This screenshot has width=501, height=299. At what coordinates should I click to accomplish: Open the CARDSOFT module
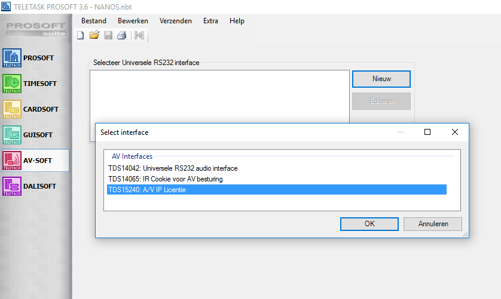point(35,109)
